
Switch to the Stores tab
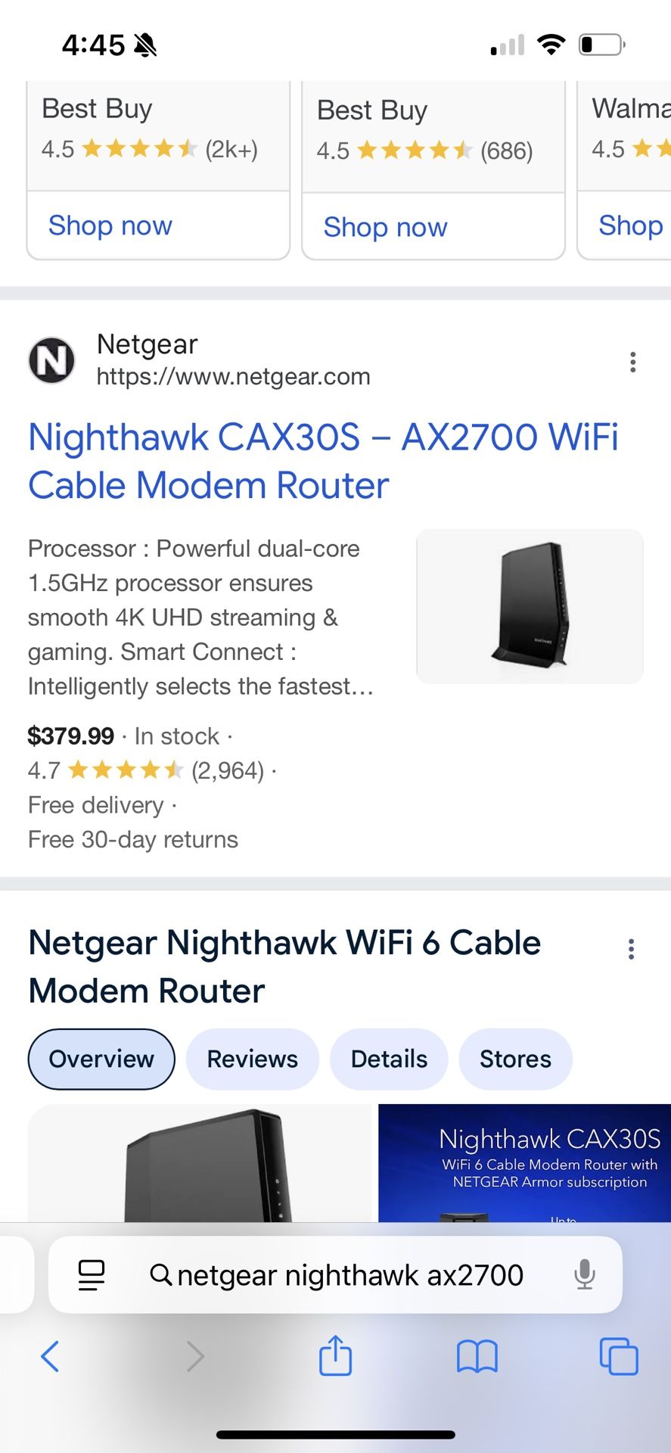tap(515, 1059)
